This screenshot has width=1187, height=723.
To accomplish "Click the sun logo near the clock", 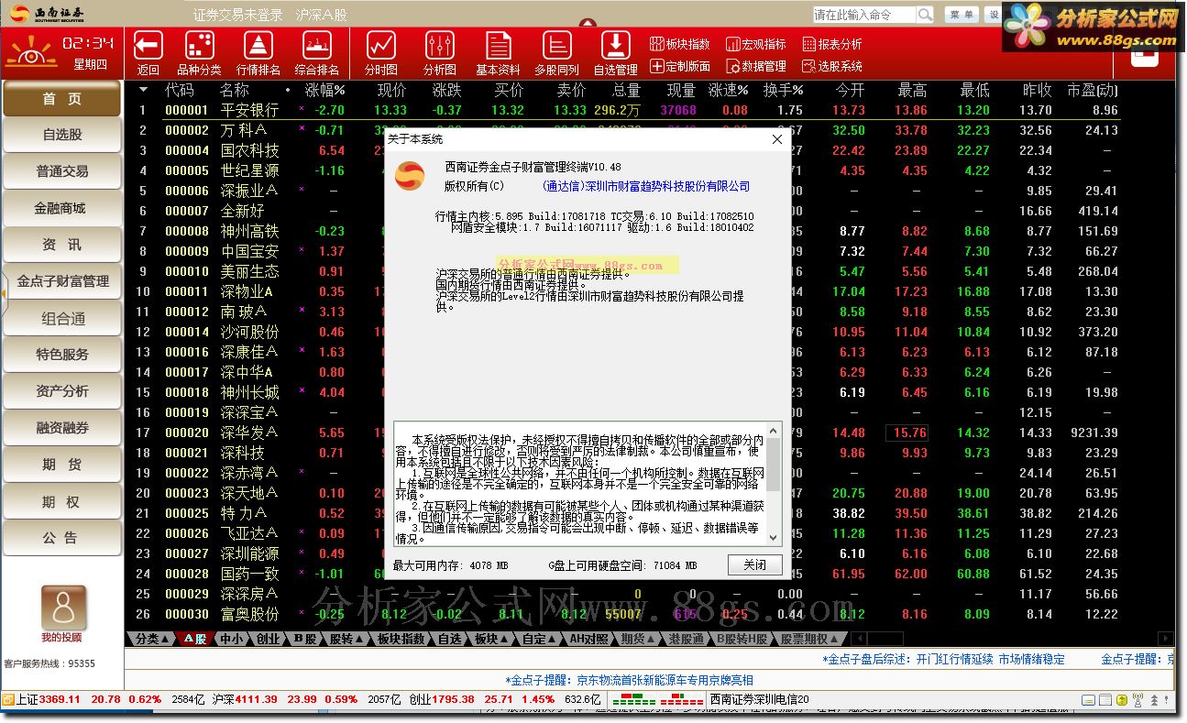I will (x=31, y=53).
